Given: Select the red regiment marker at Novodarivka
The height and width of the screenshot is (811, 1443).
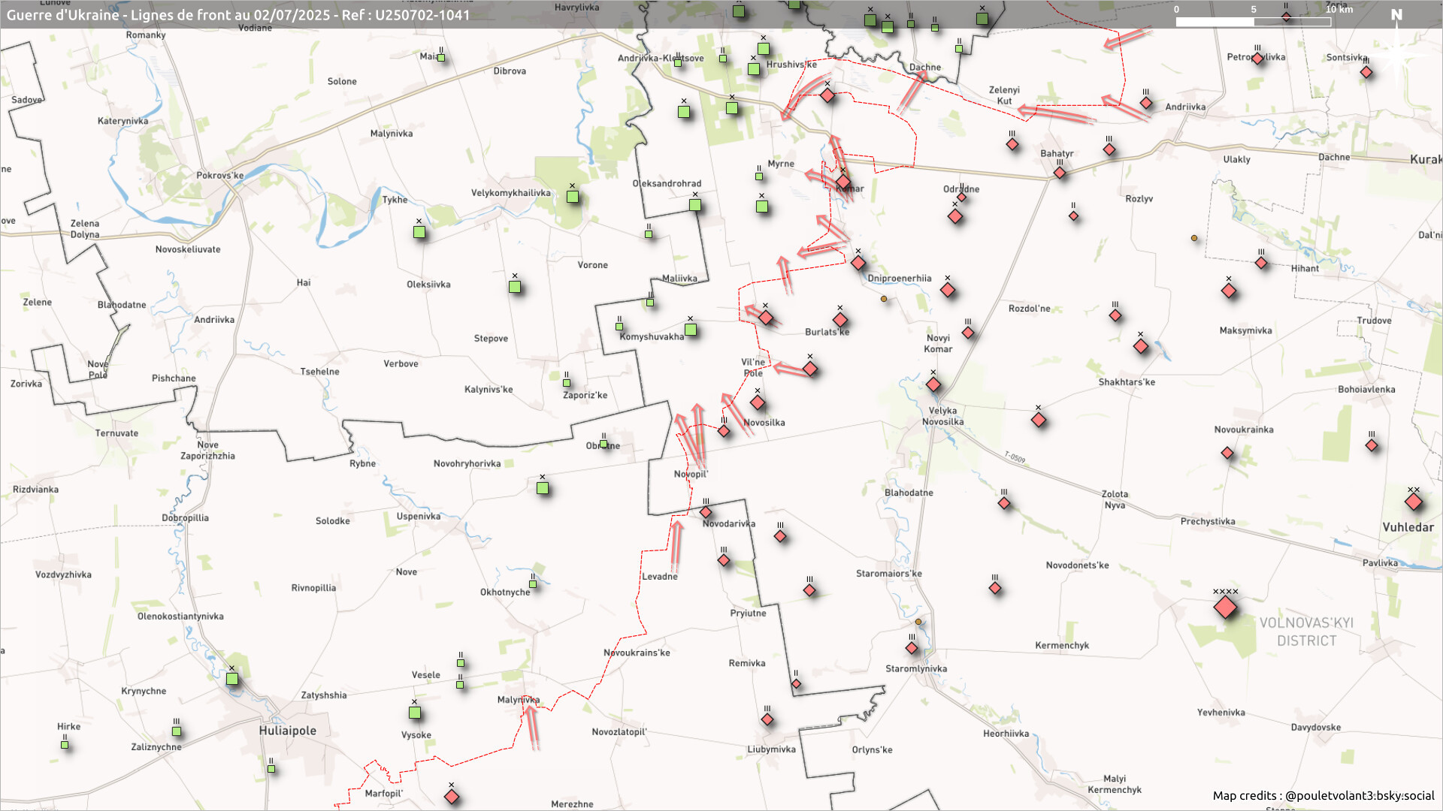Looking at the screenshot, I should pyautogui.click(x=706, y=512).
